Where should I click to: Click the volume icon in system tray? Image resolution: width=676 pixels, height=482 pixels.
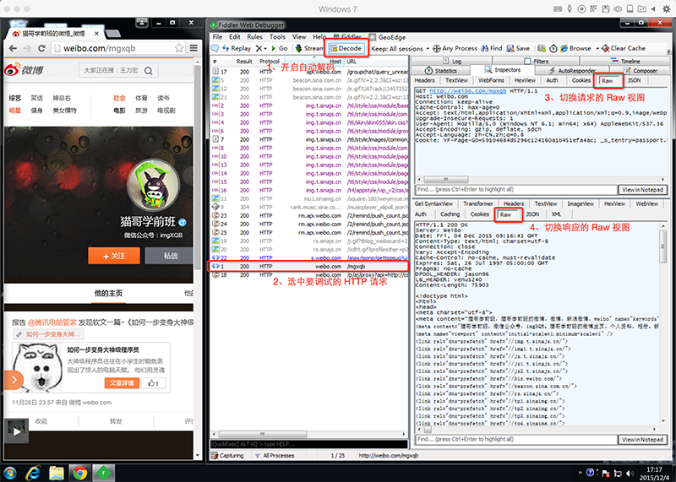[630, 473]
